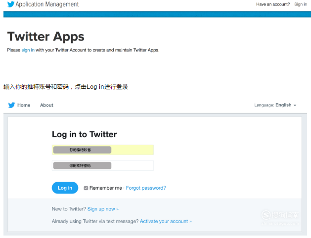Toggle the Remember me checkbox
Viewport: 311px width, 238px height.
pyautogui.click(x=86, y=188)
